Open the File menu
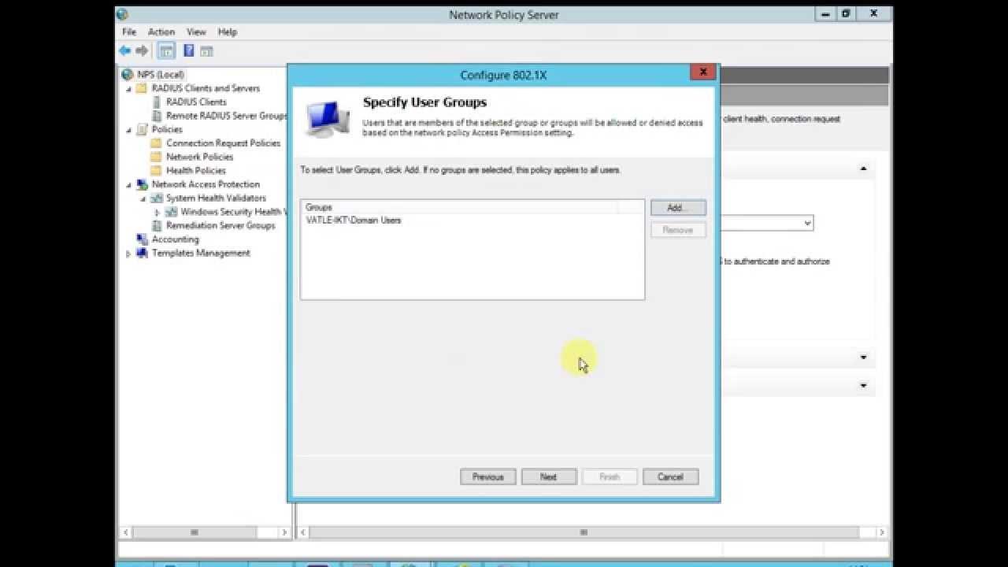Viewport: 1008px width, 567px height. pos(129,31)
